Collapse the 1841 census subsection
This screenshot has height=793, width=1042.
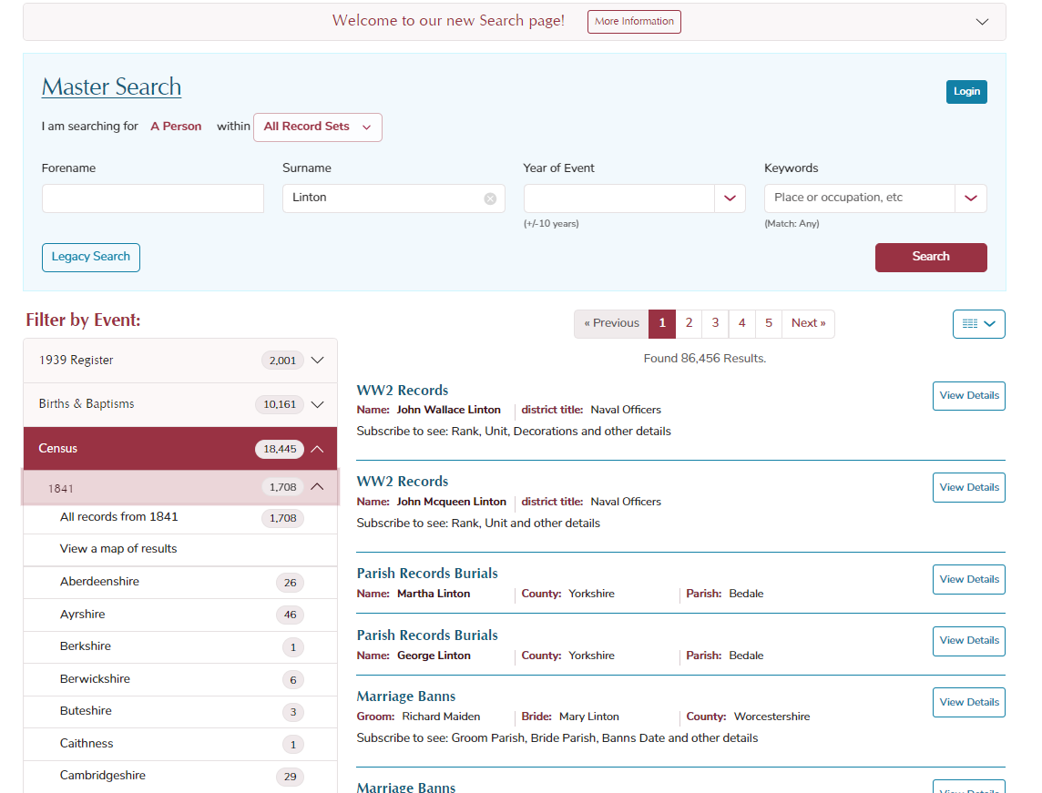[317, 487]
